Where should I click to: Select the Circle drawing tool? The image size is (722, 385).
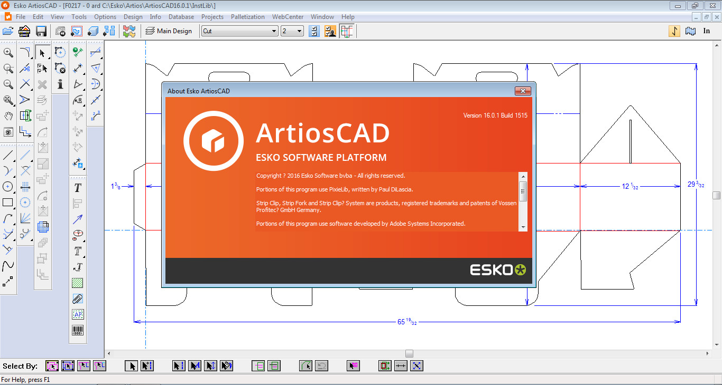point(8,187)
